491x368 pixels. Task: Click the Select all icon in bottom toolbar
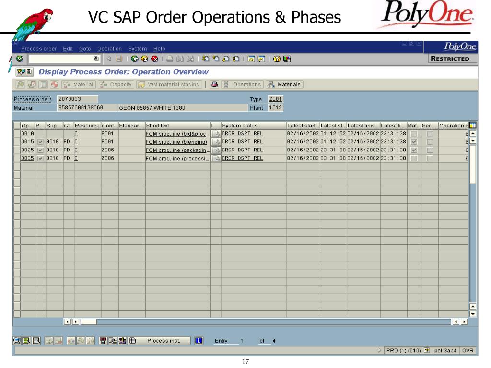(27, 341)
